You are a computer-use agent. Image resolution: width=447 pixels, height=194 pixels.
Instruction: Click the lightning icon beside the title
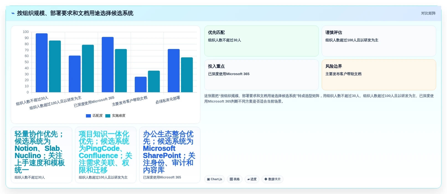[13, 13]
